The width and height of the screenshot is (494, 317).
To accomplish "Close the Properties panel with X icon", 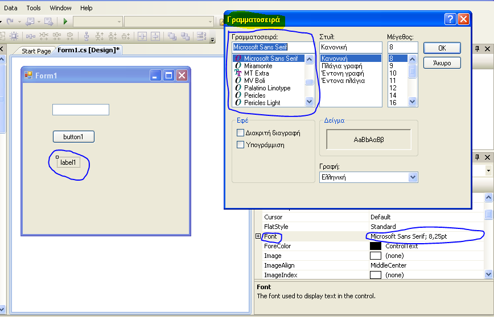I will pos(487,157).
